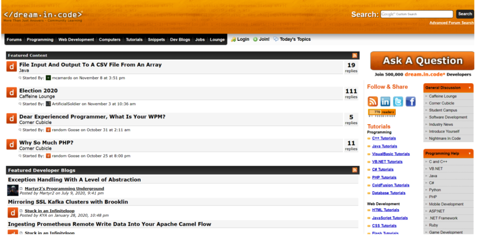Open the LinkedIn share icon
The image size is (479, 245).
(385, 101)
